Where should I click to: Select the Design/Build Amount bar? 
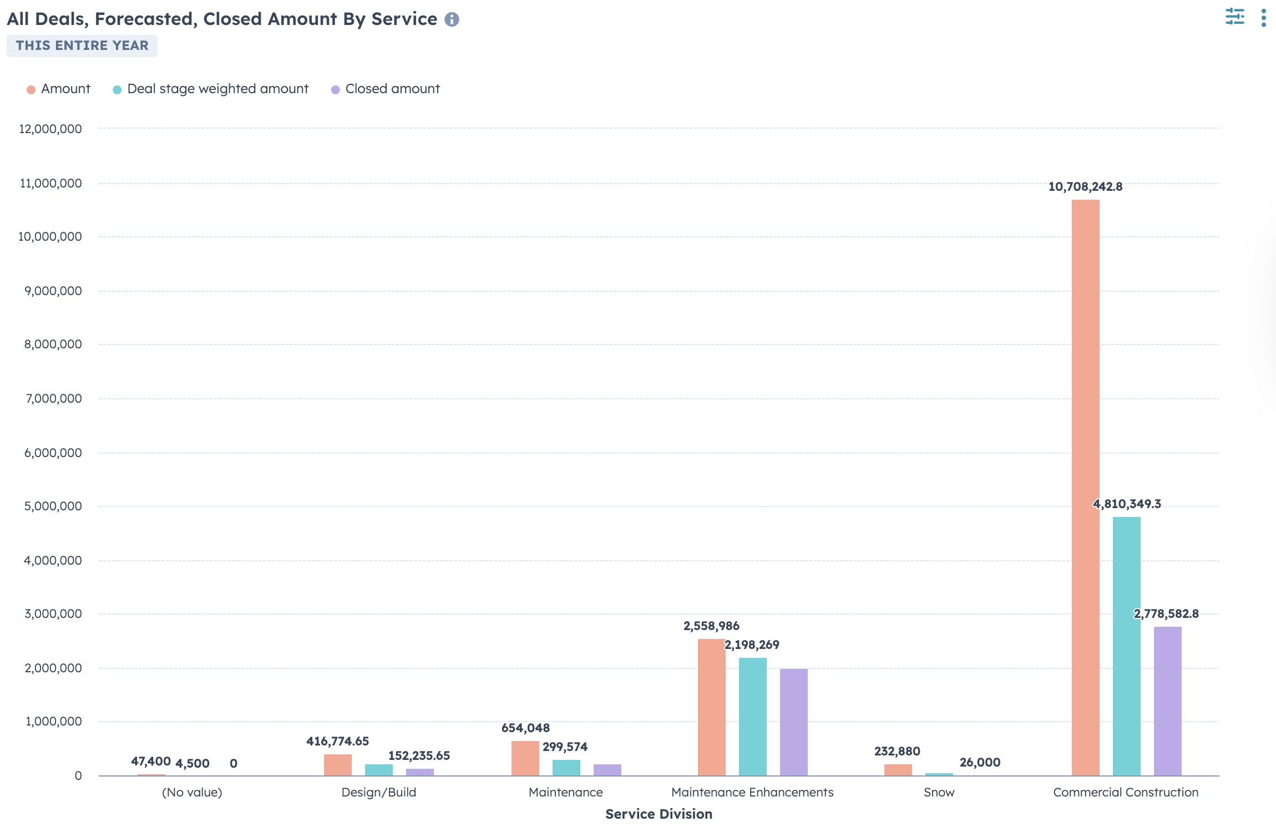(337, 765)
